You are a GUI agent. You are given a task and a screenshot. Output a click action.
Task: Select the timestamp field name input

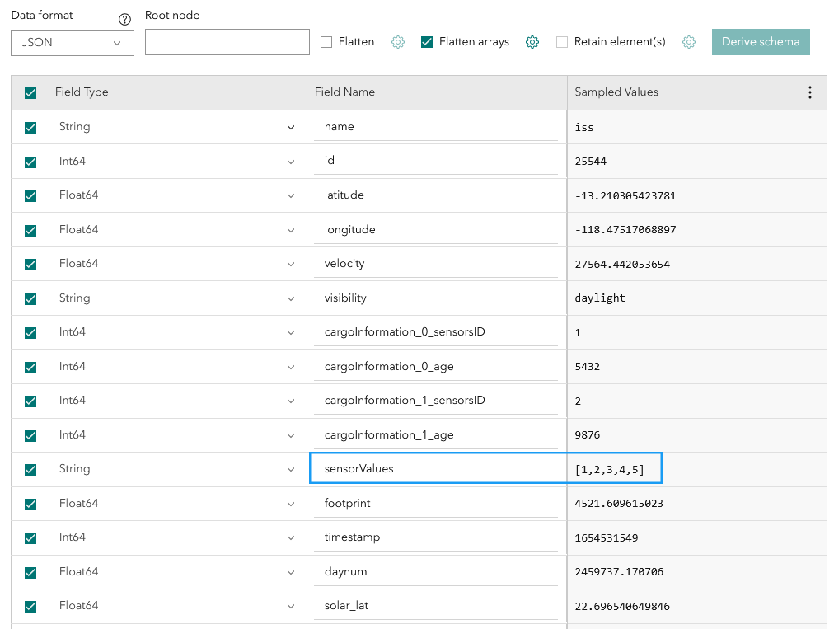(x=435, y=537)
